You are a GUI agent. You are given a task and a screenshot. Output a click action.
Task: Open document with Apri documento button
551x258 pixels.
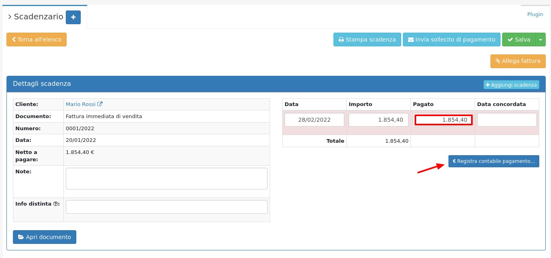point(44,237)
